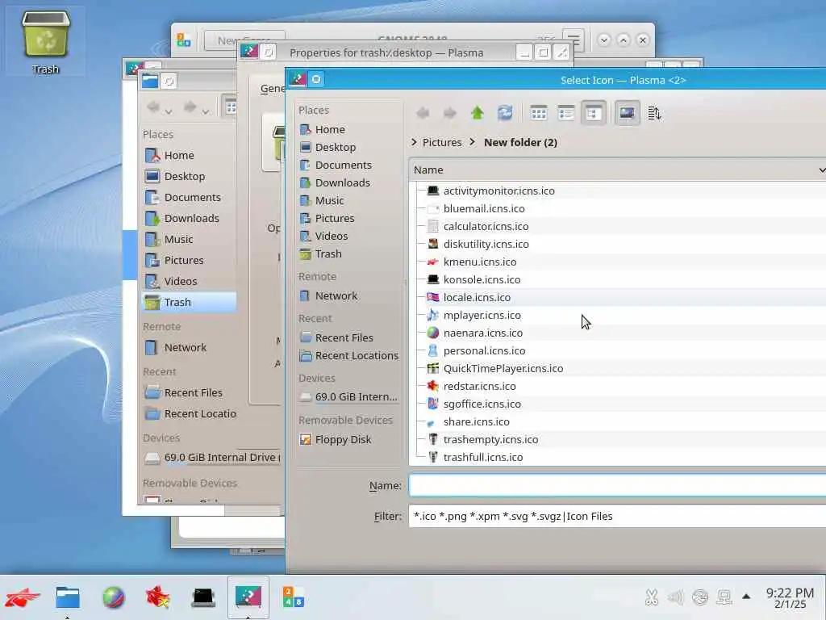Select calculator.icns.ico file

coord(486,226)
